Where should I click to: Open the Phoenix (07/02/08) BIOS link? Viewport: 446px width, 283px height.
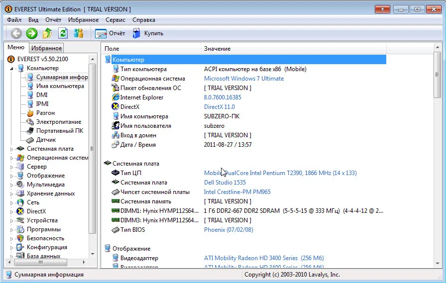[x=228, y=230]
